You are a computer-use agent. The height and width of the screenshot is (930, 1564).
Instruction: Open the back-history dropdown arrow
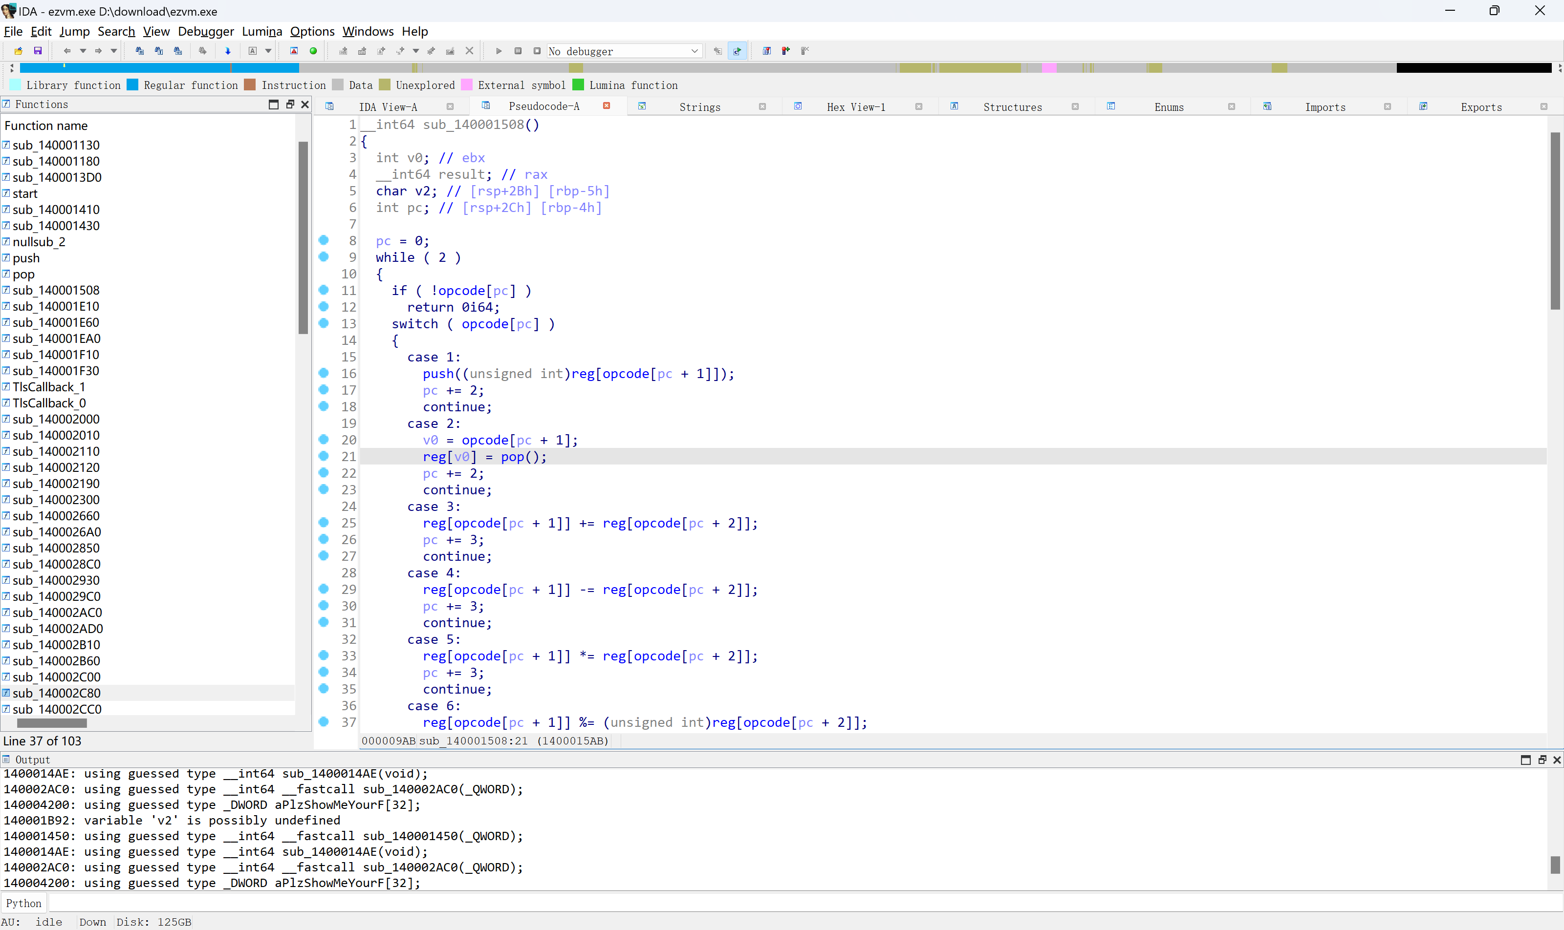coord(83,51)
